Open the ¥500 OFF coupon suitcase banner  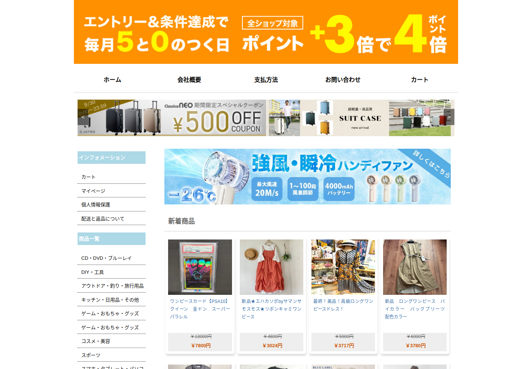172,118
